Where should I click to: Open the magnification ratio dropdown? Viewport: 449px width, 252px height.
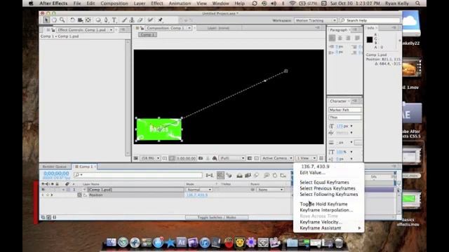pos(150,158)
